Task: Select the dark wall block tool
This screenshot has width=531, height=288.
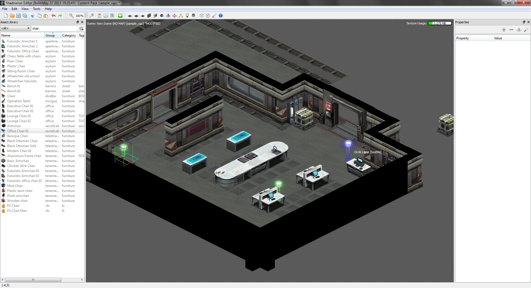Action: [149, 16]
